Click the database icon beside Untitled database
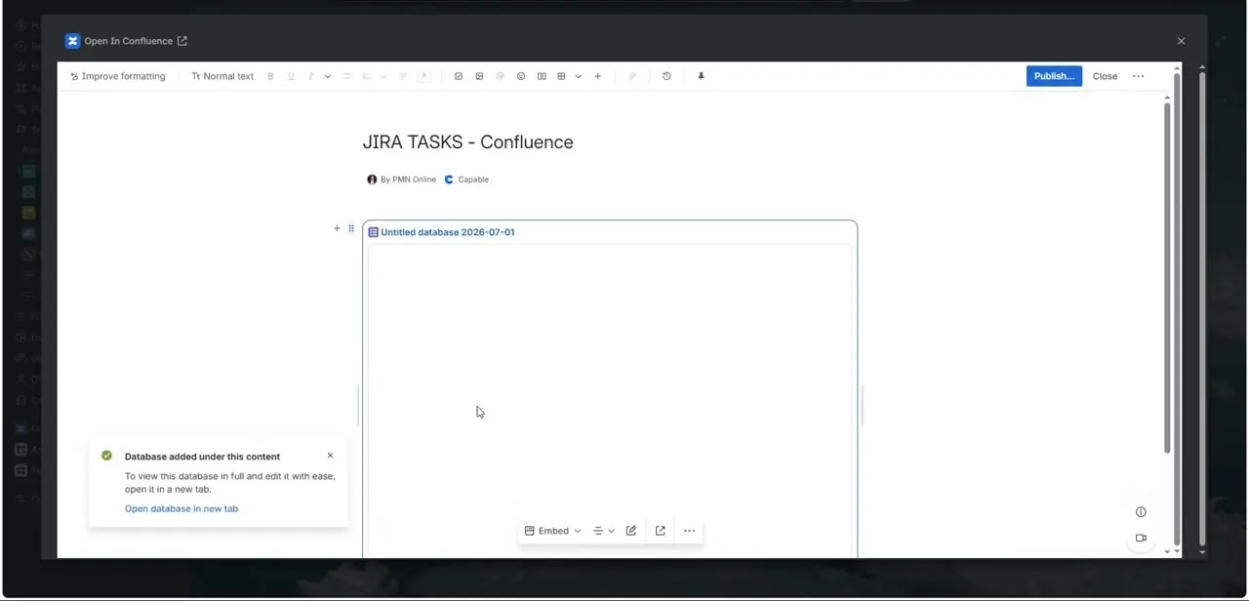 click(x=373, y=232)
